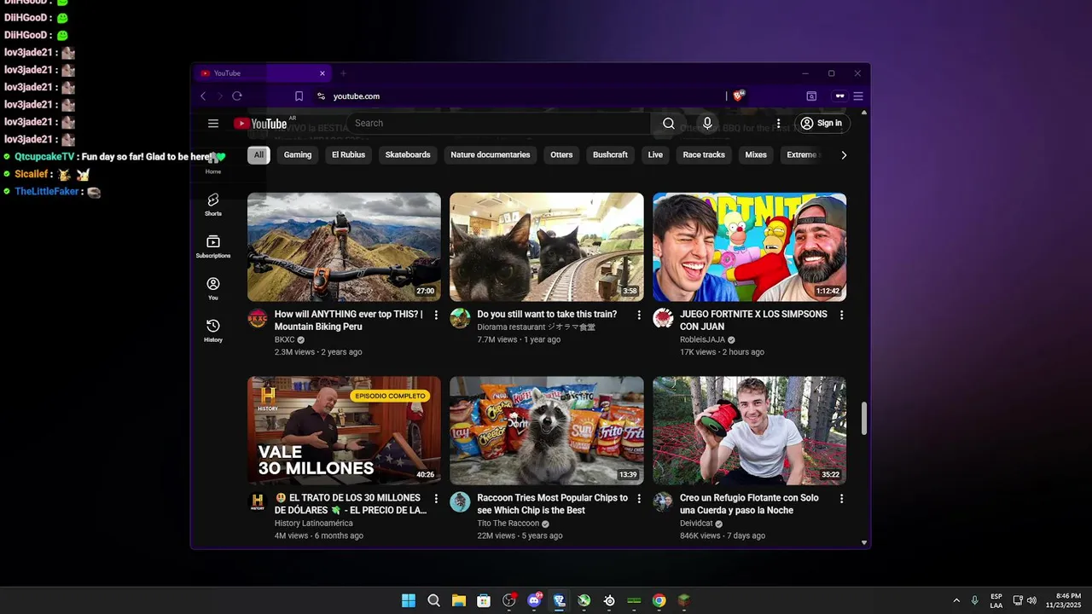Open Discord from the taskbar
The height and width of the screenshot is (614, 1092).
534,600
